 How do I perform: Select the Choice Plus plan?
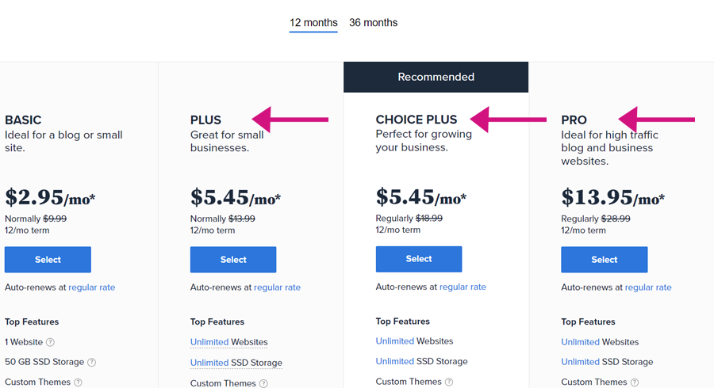point(419,259)
